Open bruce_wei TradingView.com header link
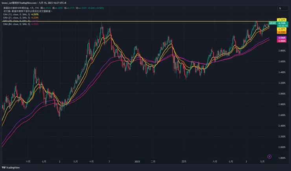 [19, 3]
